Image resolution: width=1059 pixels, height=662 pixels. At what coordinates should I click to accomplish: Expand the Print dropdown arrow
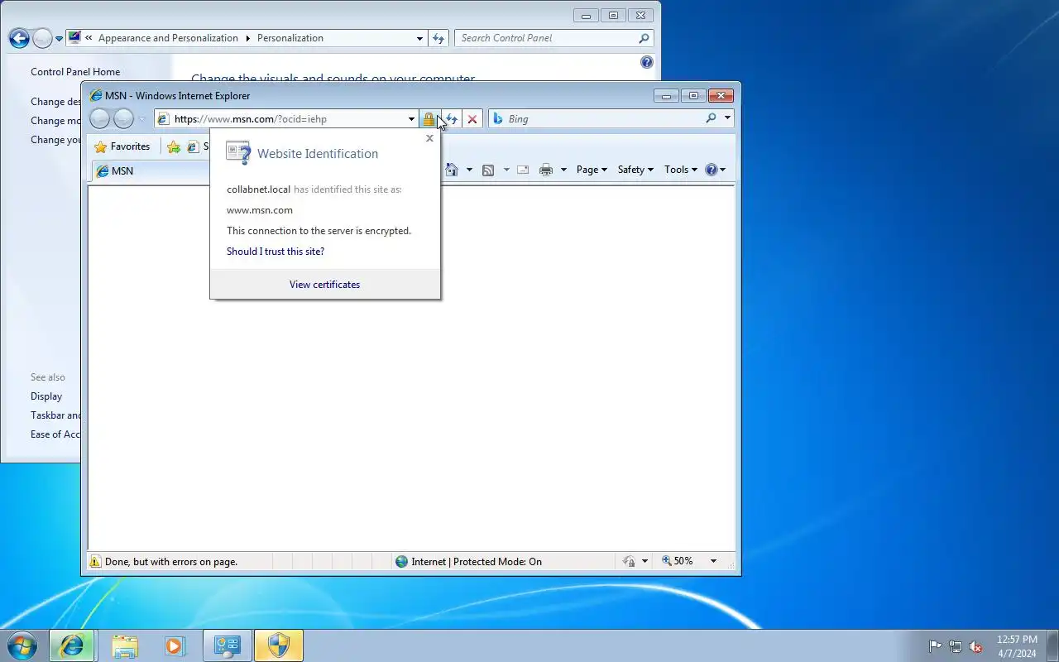pos(563,170)
